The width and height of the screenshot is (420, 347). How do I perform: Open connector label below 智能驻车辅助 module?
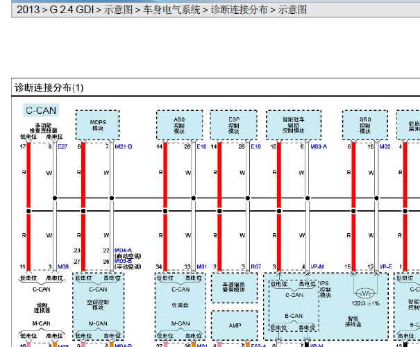click(319, 146)
